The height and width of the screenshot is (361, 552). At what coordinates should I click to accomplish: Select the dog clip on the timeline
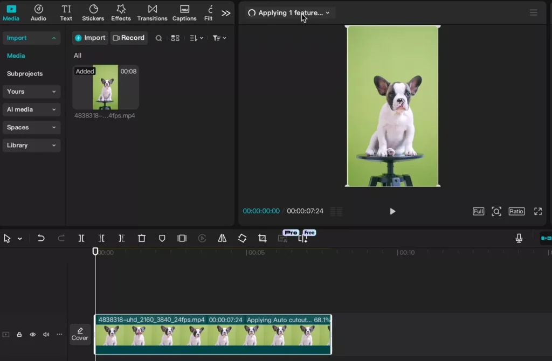(x=213, y=335)
